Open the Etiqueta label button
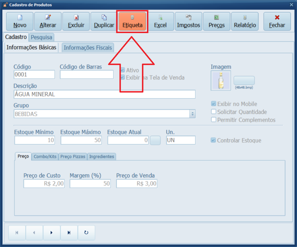Screen dimensions: 297x247 (x=132, y=21)
